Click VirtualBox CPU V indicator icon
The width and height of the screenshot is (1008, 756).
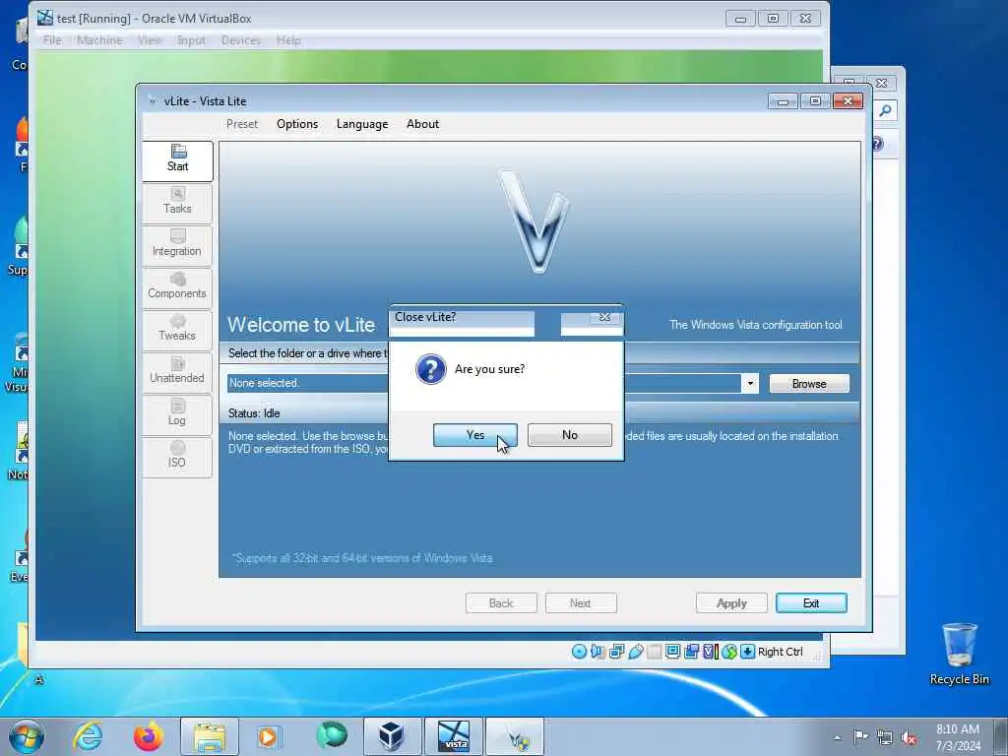pyautogui.click(x=710, y=652)
